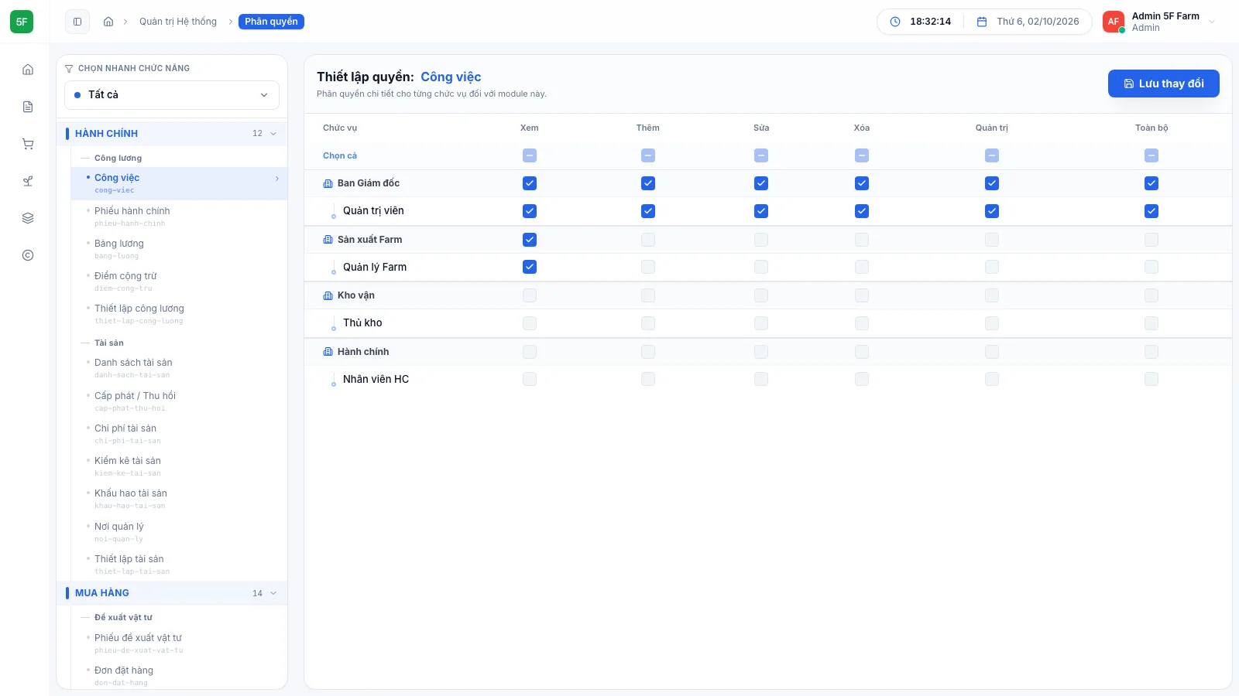Open home icon in left rail

(x=28, y=70)
